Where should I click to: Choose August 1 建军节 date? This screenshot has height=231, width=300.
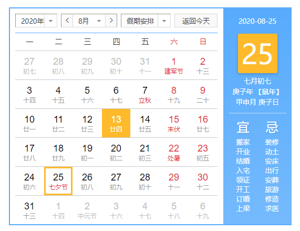[x=174, y=65]
